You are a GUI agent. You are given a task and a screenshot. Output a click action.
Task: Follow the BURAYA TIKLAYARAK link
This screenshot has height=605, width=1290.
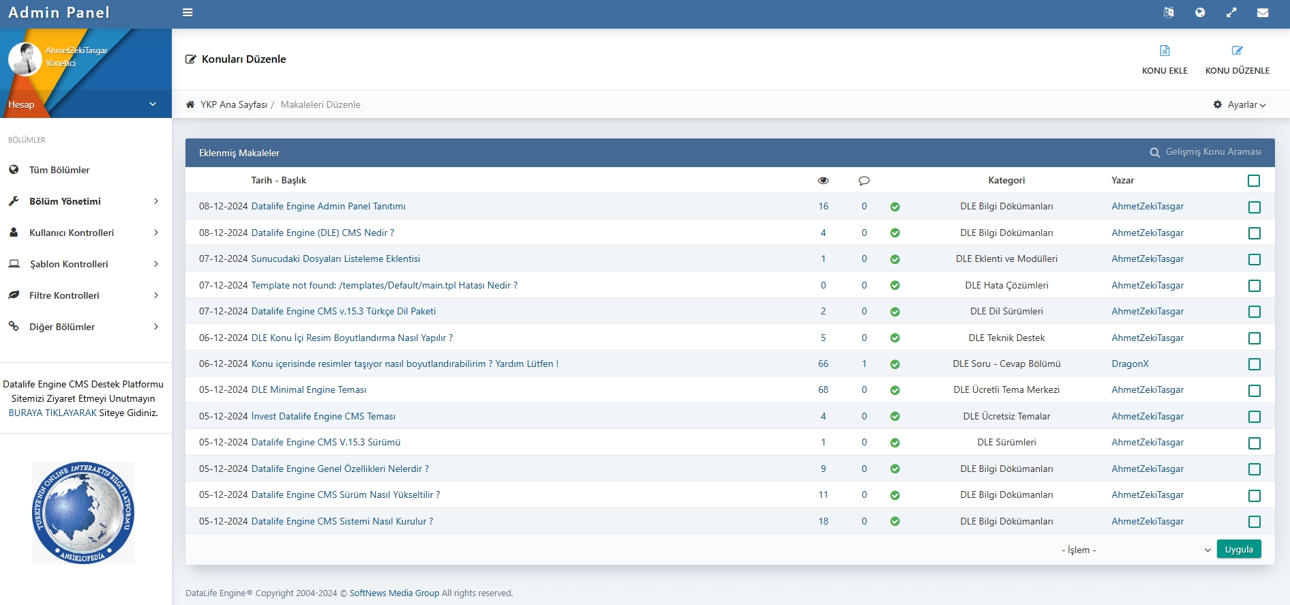pos(52,413)
